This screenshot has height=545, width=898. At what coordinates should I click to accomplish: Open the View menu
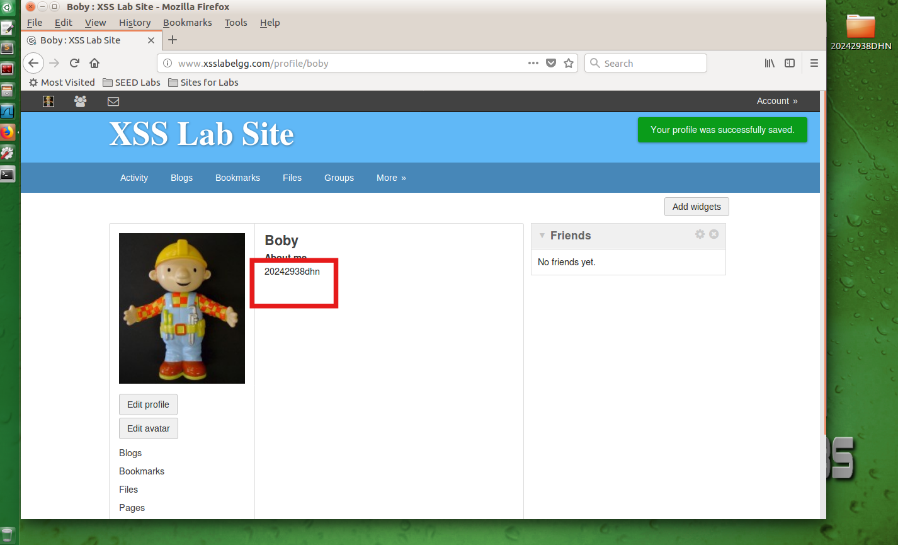coord(96,23)
